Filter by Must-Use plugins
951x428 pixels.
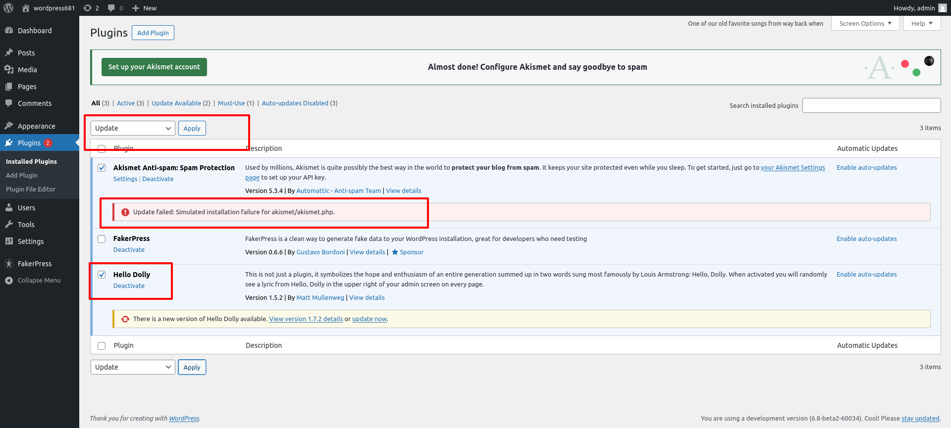point(231,103)
